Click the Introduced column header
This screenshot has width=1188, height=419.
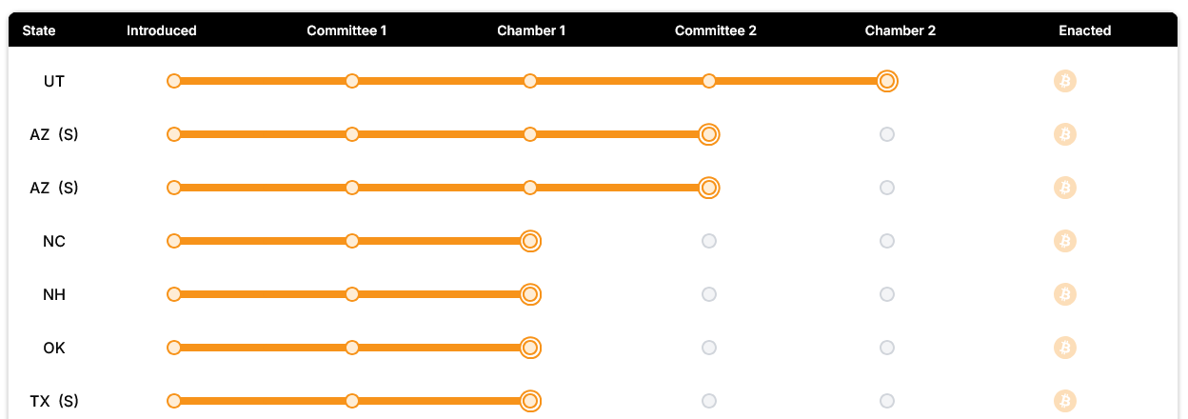coord(162,30)
